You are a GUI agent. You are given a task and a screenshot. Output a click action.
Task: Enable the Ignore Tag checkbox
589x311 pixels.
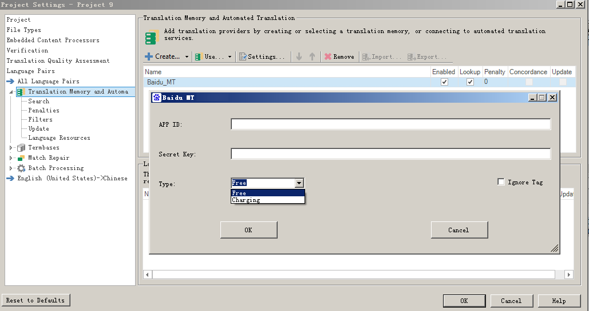pos(501,181)
